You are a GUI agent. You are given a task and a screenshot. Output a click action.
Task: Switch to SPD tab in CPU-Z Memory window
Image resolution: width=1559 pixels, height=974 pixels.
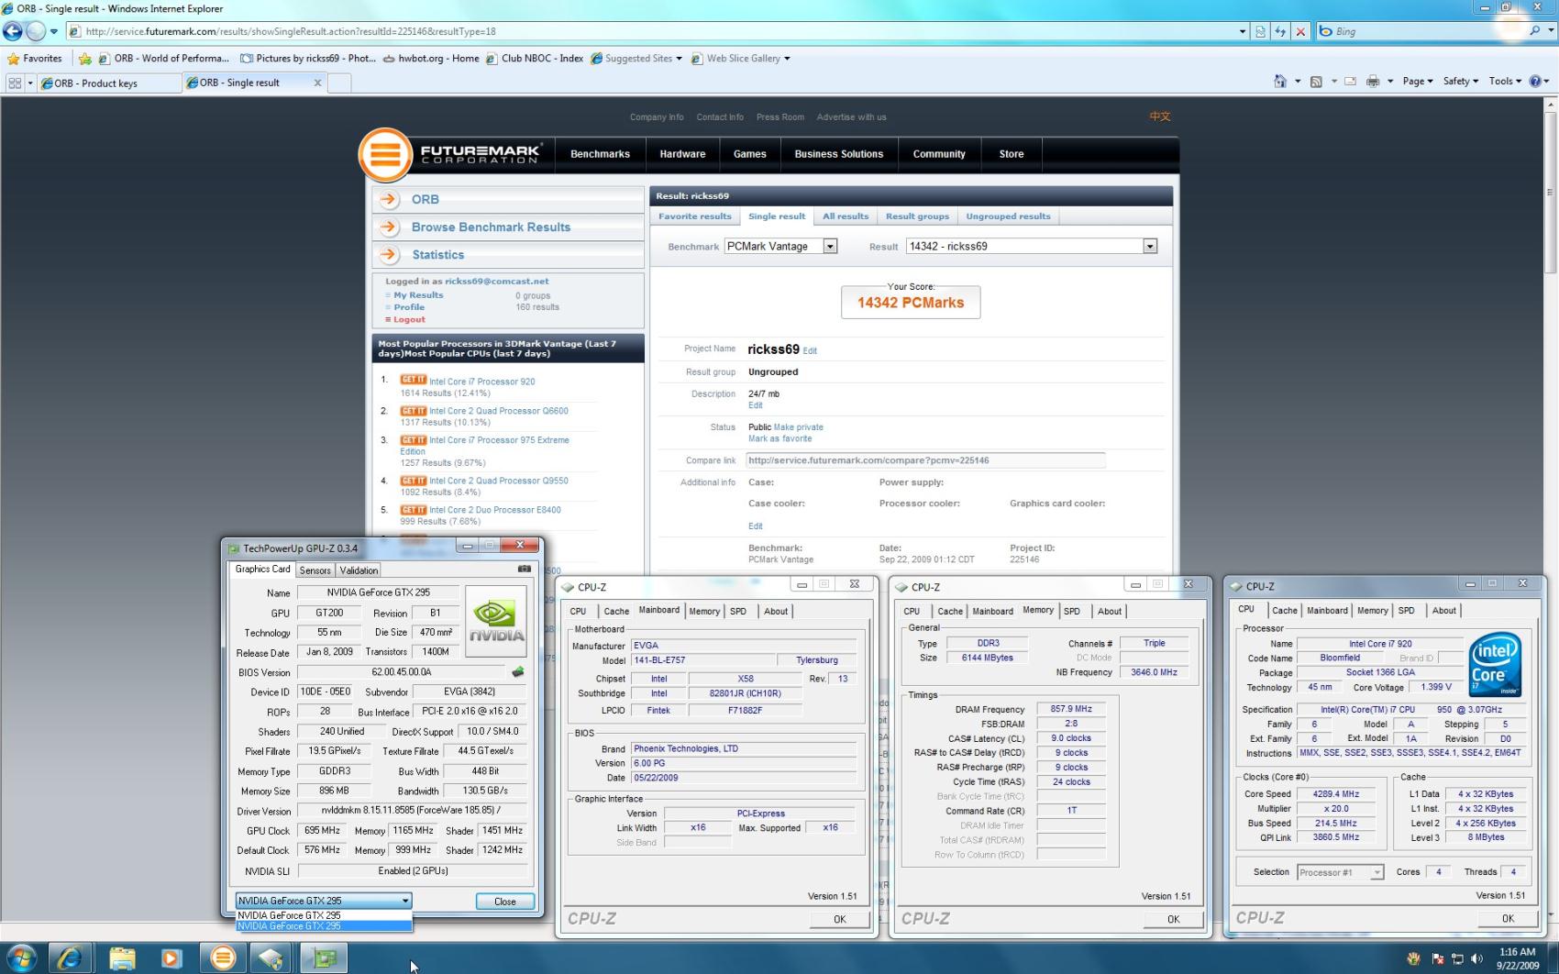coord(1072,611)
